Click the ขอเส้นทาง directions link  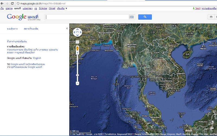coord(12,29)
